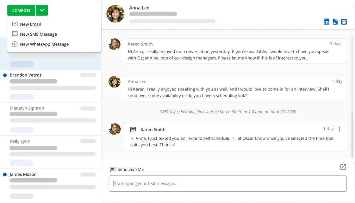The image size is (355, 203).
Task: Click the Send via SMS chat icon
Action: tap(112, 169)
